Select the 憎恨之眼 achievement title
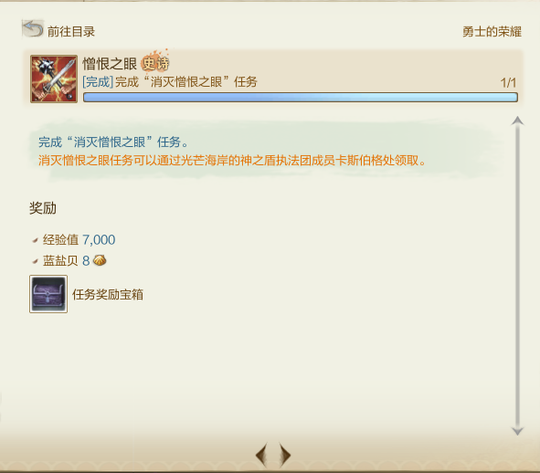The image size is (540, 473). click(110, 64)
